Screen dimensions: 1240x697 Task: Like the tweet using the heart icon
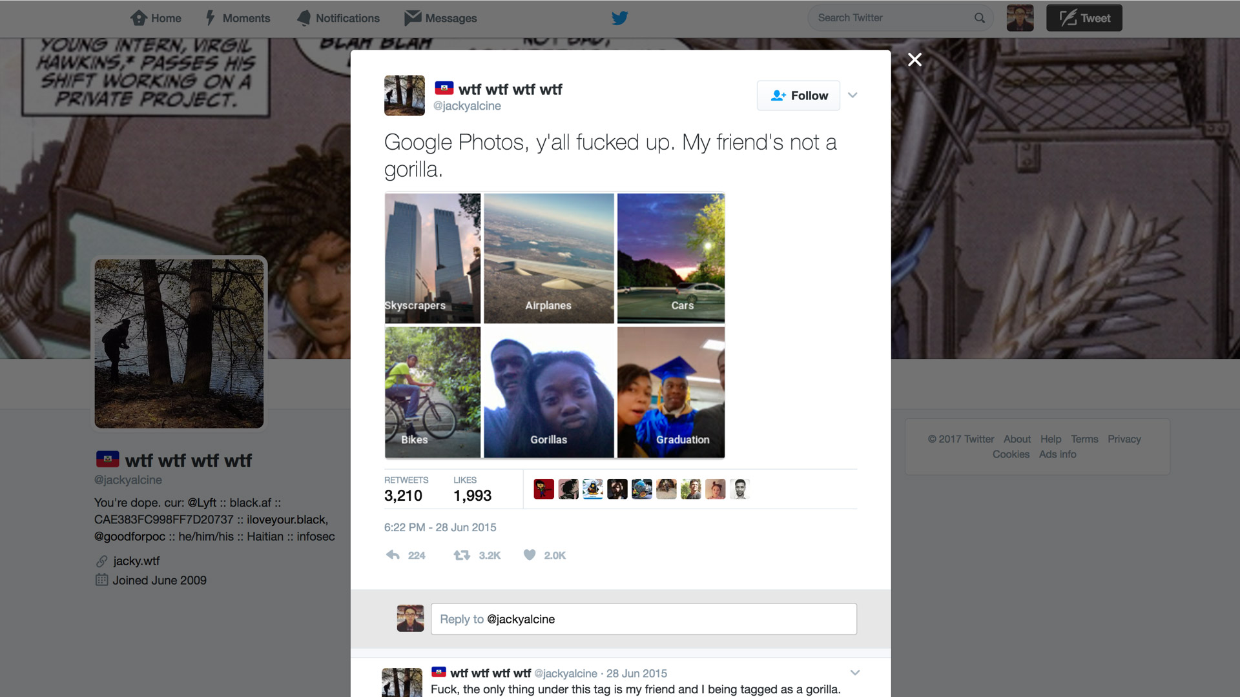(530, 555)
